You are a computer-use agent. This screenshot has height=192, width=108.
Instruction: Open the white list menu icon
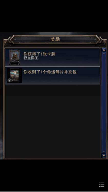(x=102, y=185)
